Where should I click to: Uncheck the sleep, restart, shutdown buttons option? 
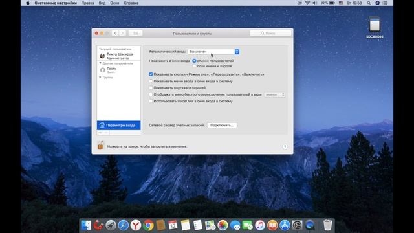(151, 74)
